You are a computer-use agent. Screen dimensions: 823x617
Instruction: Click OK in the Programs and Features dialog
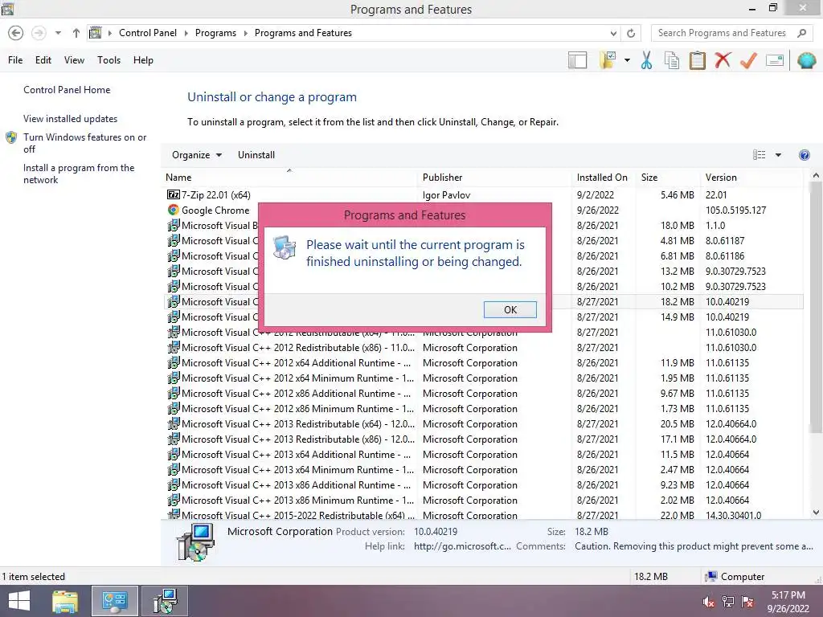pyautogui.click(x=510, y=309)
